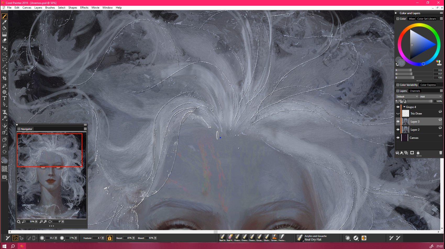This screenshot has height=249, width=445.
Task: Select the Paint Bucket tool
Action: tap(4, 28)
